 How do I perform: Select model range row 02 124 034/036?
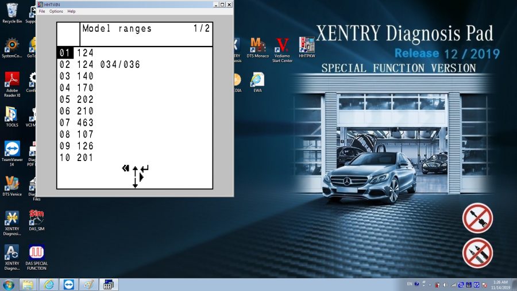pyautogui.click(x=134, y=64)
